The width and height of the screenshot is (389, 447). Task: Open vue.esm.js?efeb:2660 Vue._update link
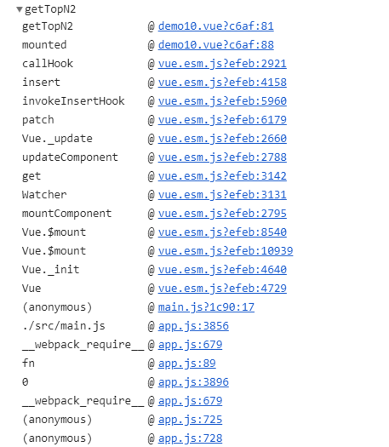point(222,139)
